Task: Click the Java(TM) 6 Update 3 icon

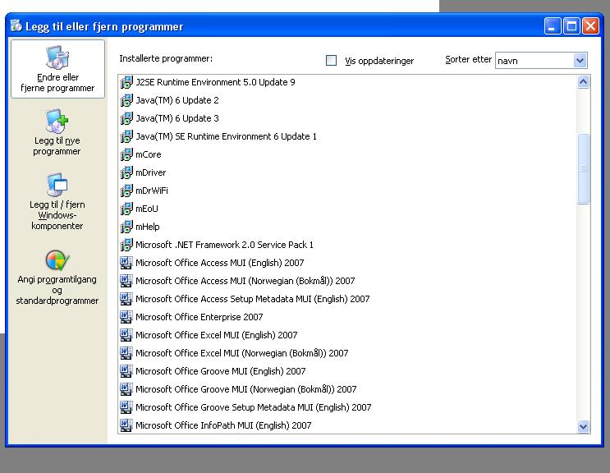Action: pos(126,118)
